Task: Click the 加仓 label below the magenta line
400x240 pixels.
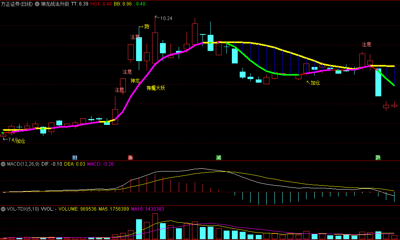Action: pos(315,83)
